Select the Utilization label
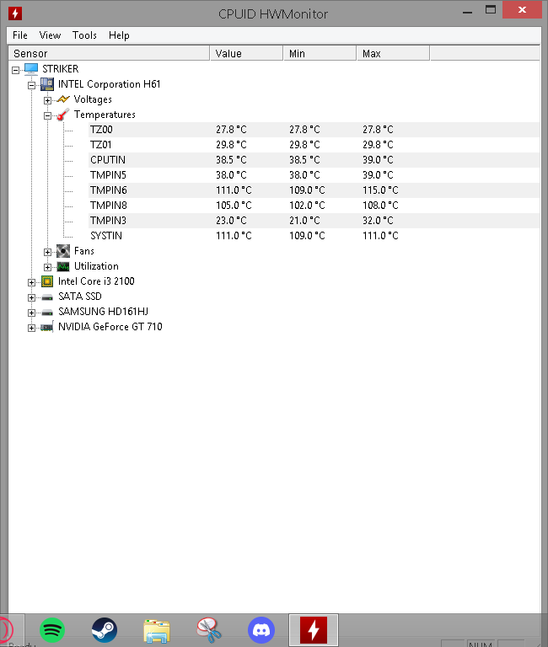The height and width of the screenshot is (647, 548). 96,266
